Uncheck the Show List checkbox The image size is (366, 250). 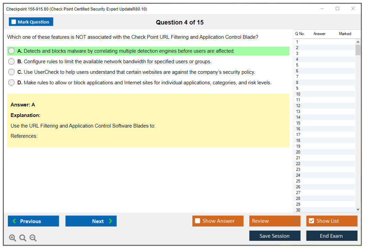click(x=311, y=221)
